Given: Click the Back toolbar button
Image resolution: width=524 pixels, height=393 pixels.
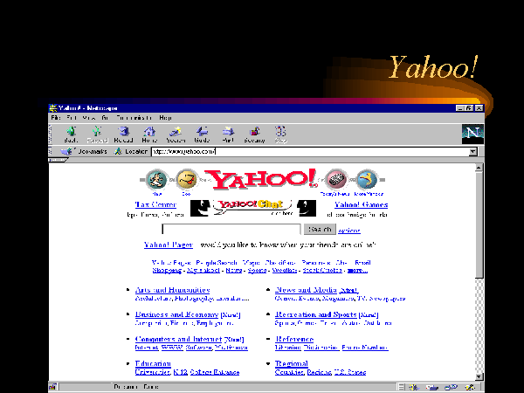Looking at the screenshot, I should (71, 134).
